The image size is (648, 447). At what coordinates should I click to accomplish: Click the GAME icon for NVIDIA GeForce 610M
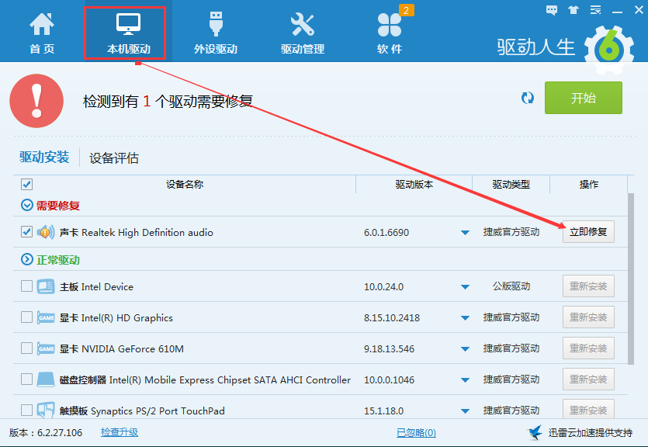click(x=46, y=348)
